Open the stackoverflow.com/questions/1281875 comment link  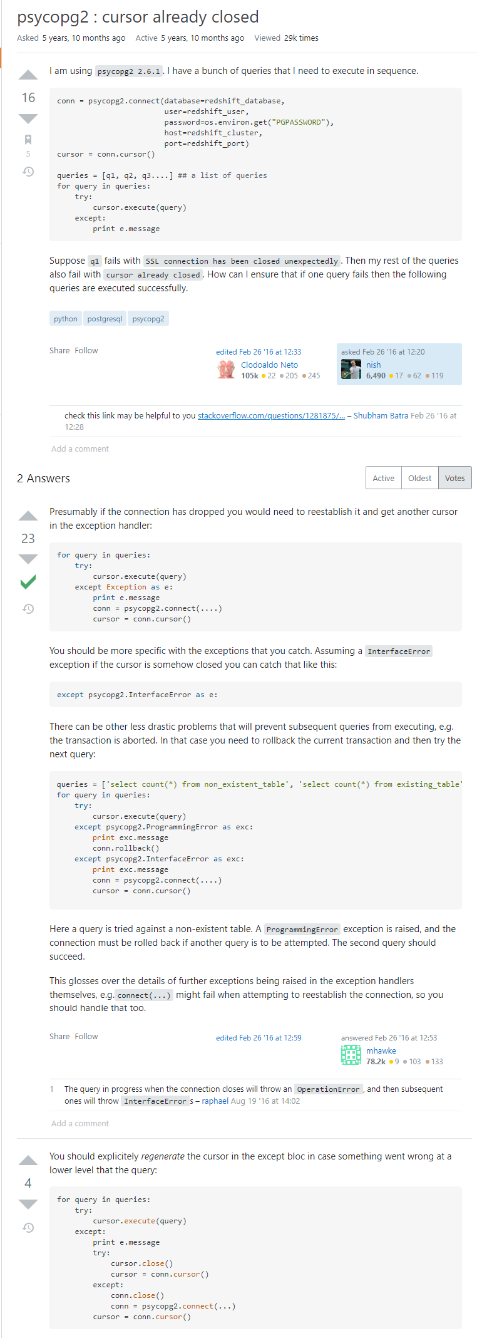point(271,415)
